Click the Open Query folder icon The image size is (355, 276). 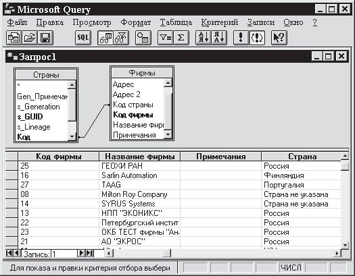coord(30,38)
